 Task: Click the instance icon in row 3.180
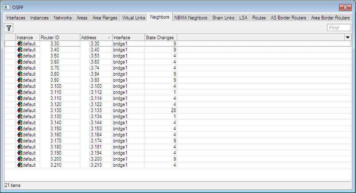20,147
